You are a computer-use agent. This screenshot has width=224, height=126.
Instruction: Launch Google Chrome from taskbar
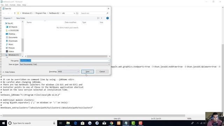111,123
